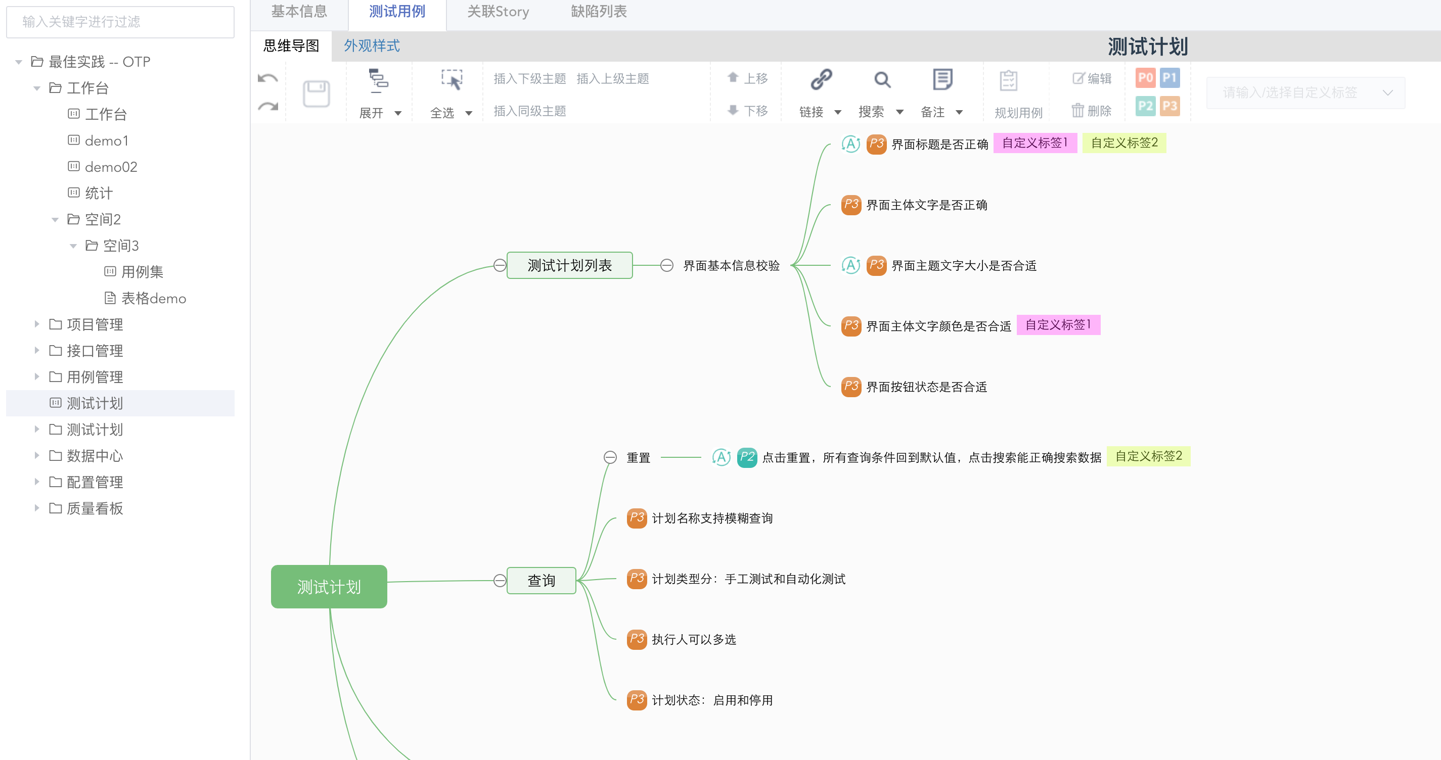Click the select-all cursor icon
1441x760 pixels.
point(452,79)
